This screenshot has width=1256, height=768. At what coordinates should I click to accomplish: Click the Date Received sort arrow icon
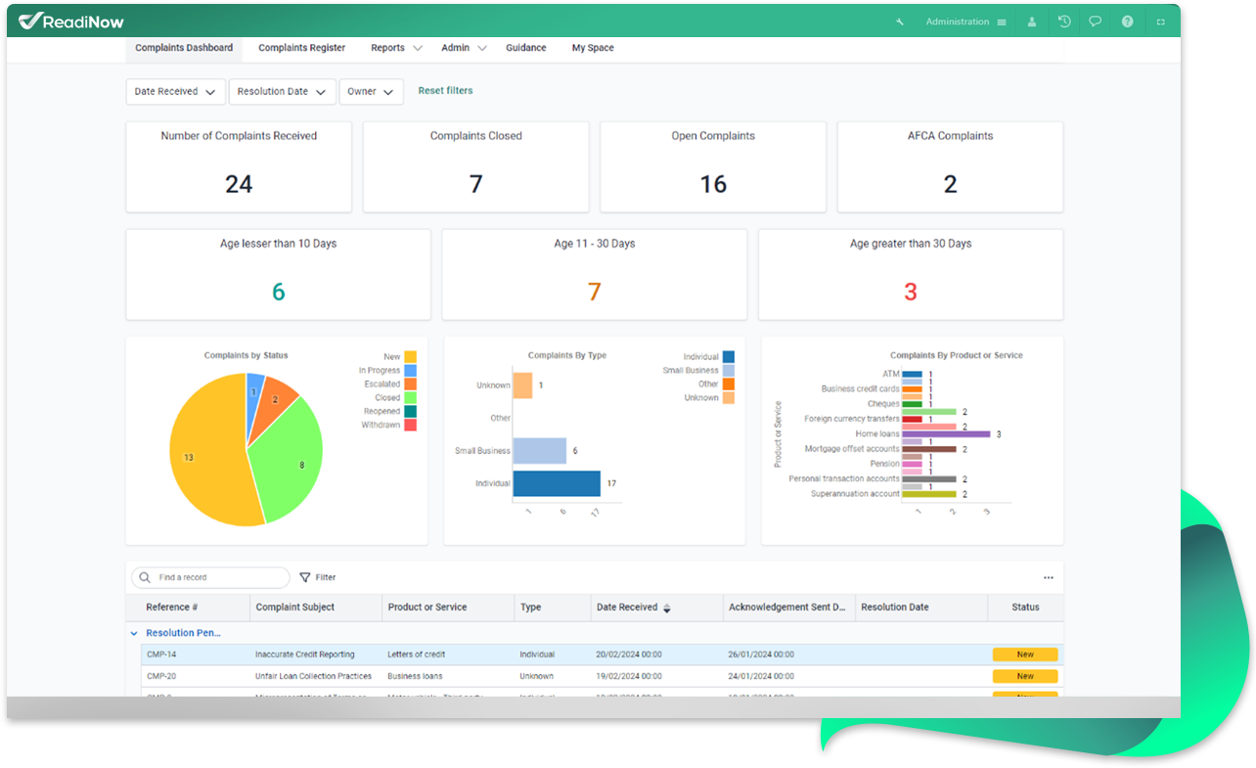(x=667, y=608)
